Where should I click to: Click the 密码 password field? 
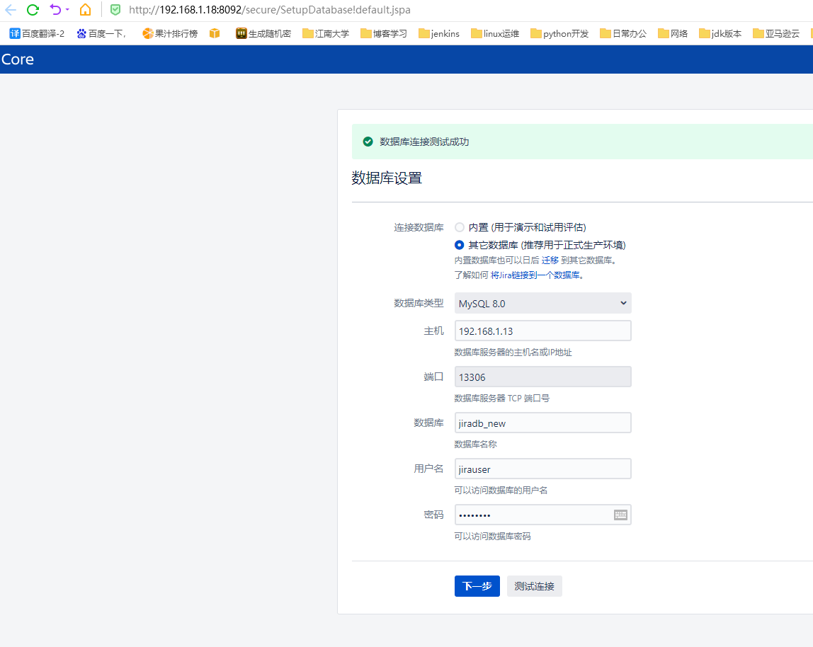(x=543, y=515)
